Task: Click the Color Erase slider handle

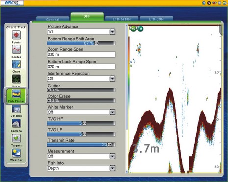Action: coord(49,101)
